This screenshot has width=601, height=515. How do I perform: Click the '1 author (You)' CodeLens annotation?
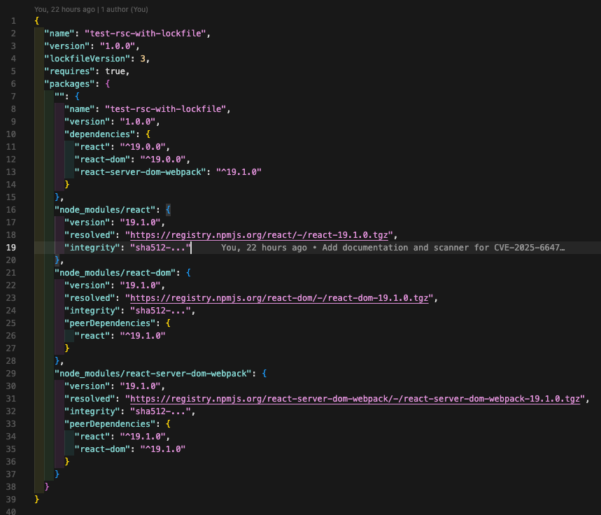[123, 9]
